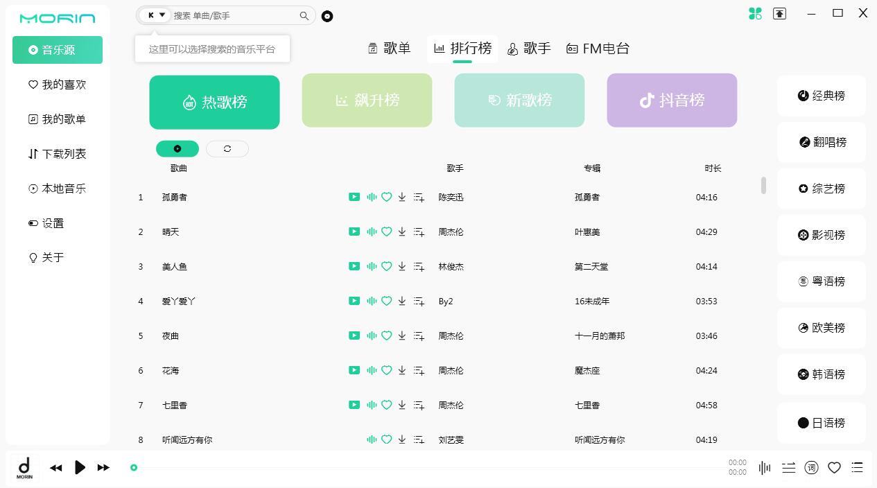Download the song 晴天
877x488 pixels.
(x=402, y=232)
